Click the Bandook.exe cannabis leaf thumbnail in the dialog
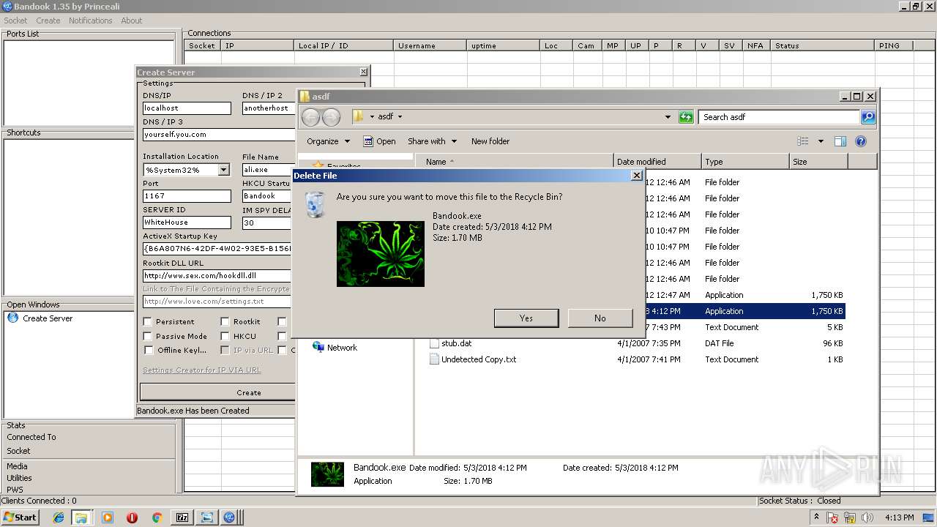The width and height of the screenshot is (937, 527). (381, 253)
